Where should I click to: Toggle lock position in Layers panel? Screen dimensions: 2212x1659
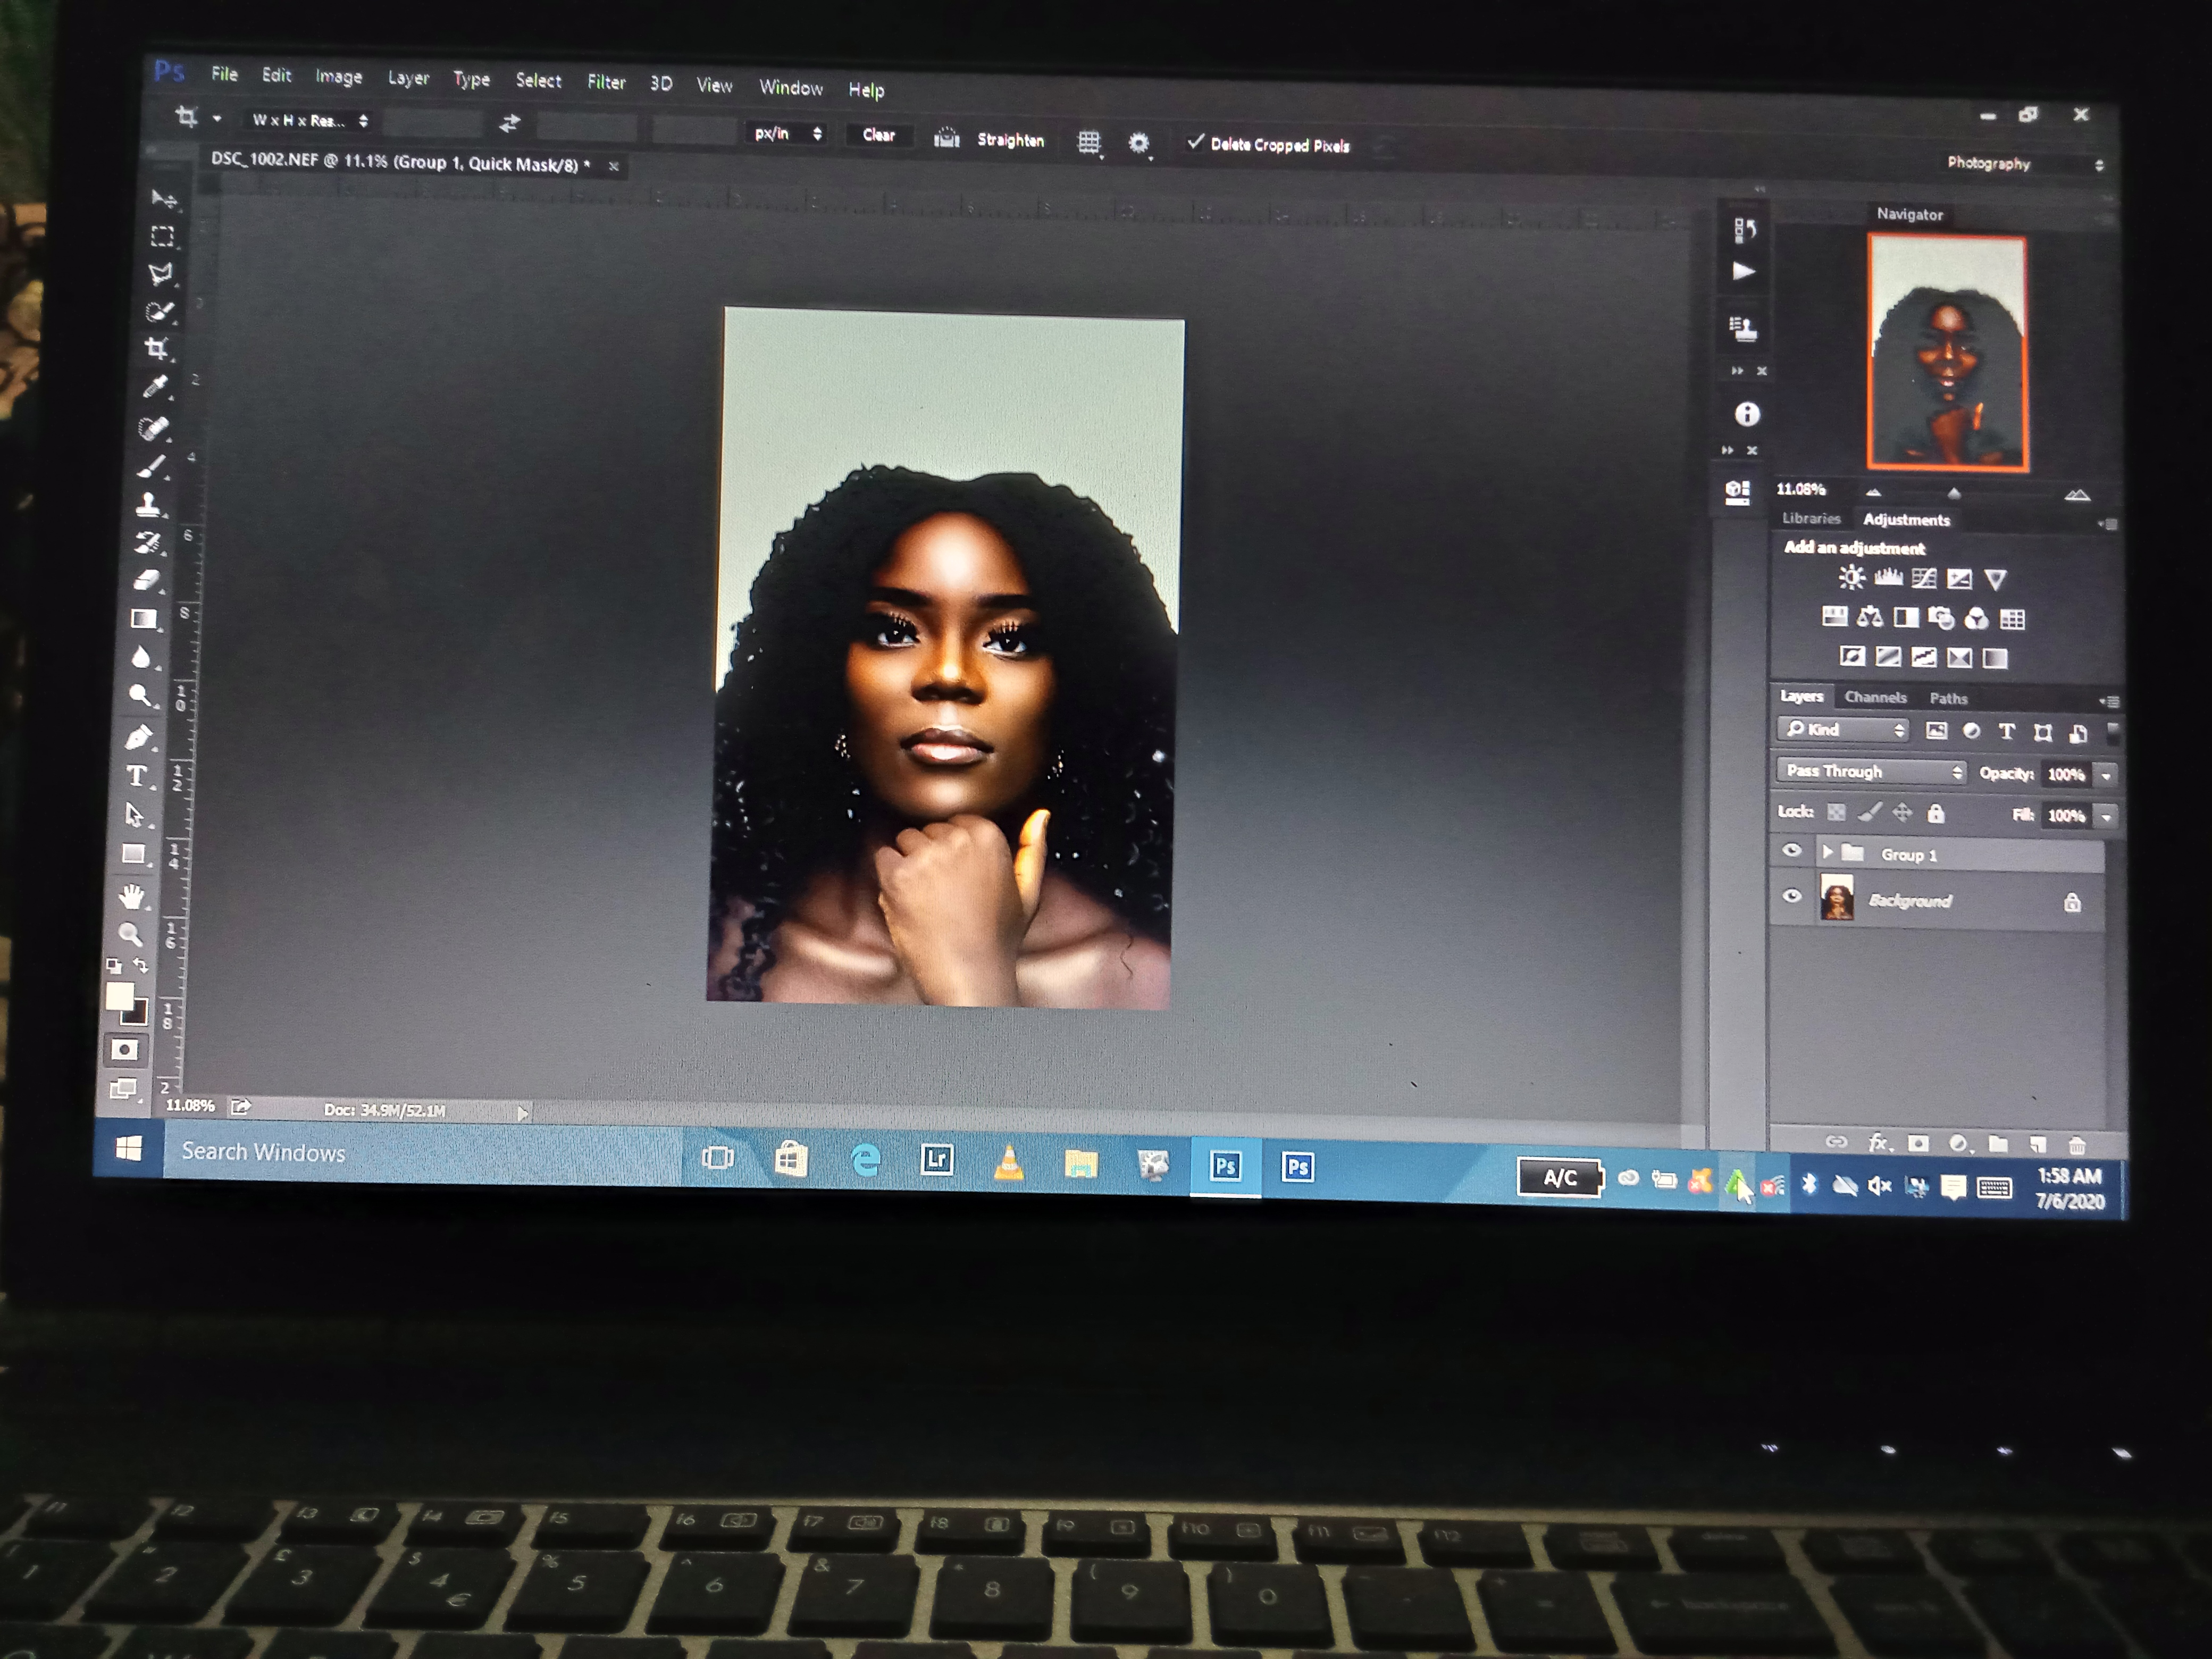(x=1902, y=813)
